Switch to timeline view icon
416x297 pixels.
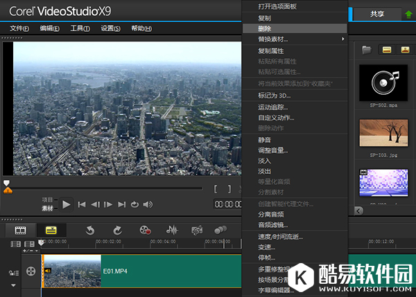[51, 230]
